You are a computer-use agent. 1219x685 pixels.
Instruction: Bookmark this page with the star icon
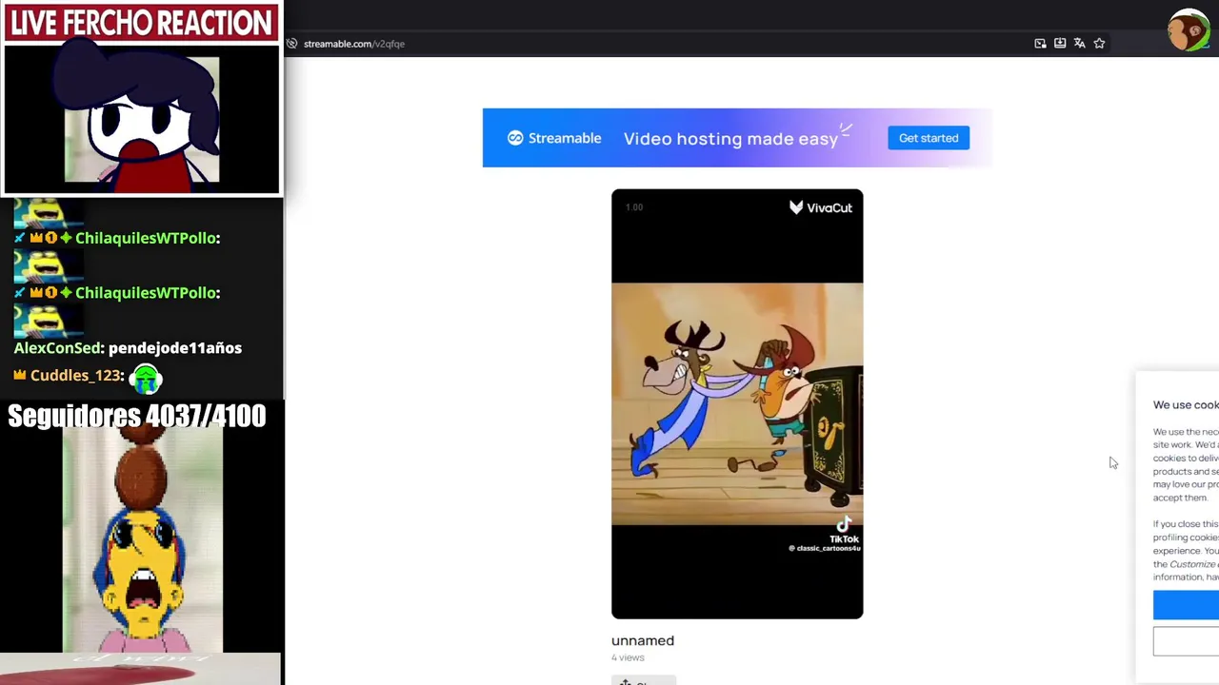[1099, 43]
